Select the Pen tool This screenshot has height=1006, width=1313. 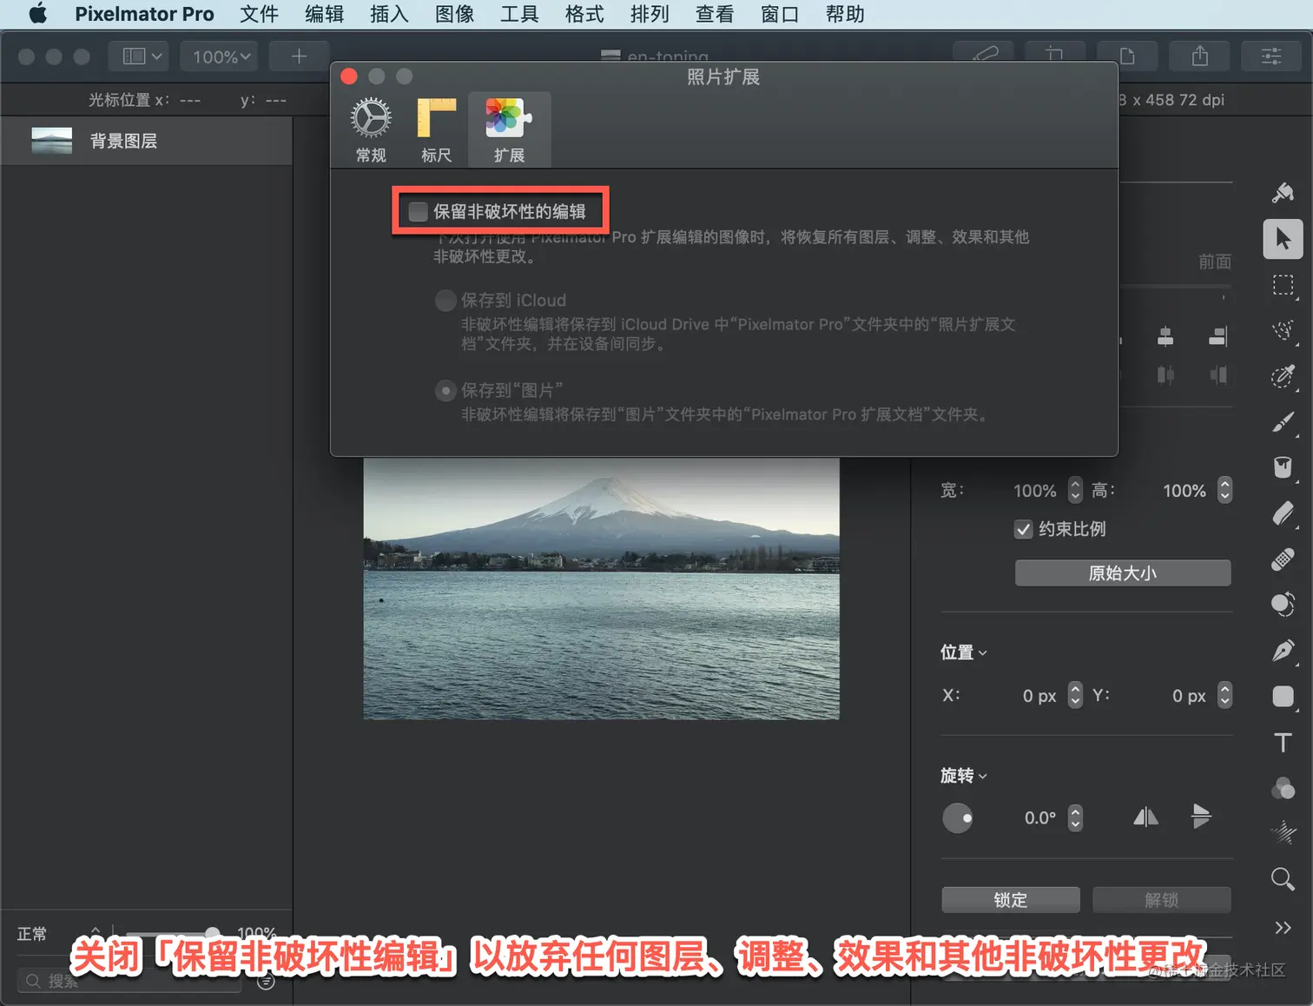pyautogui.click(x=1283, y=651)
